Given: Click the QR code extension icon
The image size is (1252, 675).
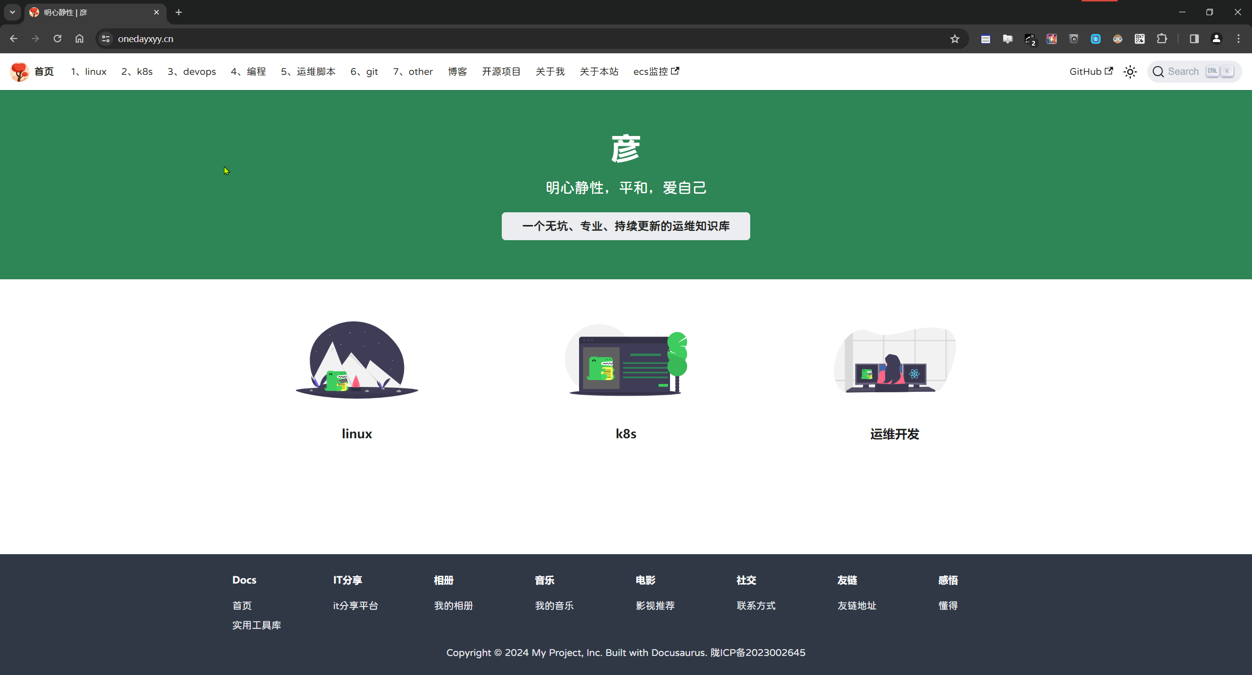Looking at the screenshot, I should tap(1140, 39).
